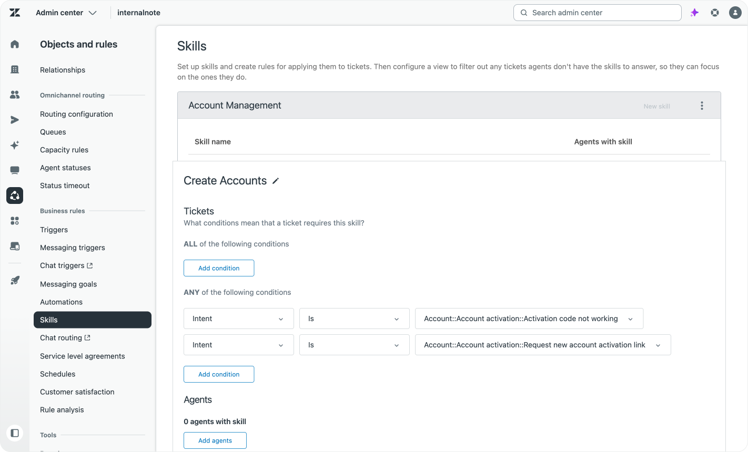Expand the Activation code not working dropdown
748x452 pixels.
point(529,319)
